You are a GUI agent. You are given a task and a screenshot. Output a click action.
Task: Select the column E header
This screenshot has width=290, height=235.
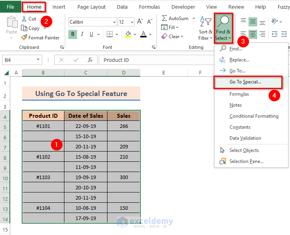[x=164, y=72]
